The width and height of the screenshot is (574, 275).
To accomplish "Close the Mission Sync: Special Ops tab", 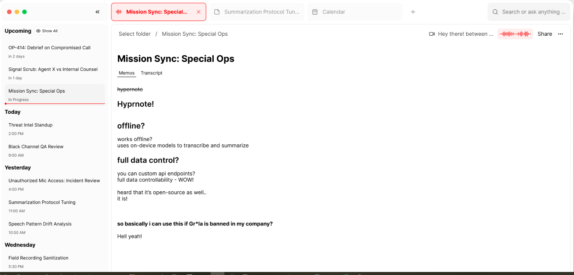I will pos(199,12).
